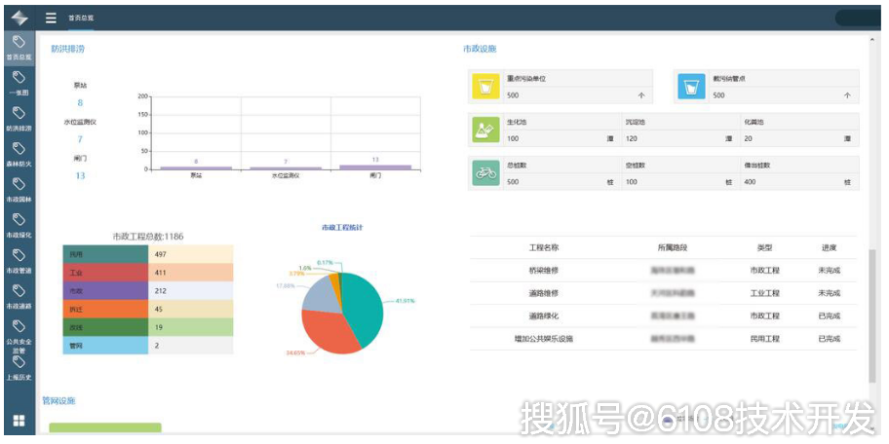Select the 首页总览 sidebar menu item
This screenshot has width=889, height=444.
click(19, 49)
